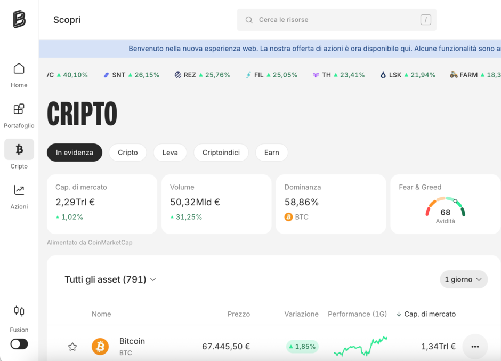Click the TH ticker icon
Viewport: 501px width, 361px height.
coord(316,75)
